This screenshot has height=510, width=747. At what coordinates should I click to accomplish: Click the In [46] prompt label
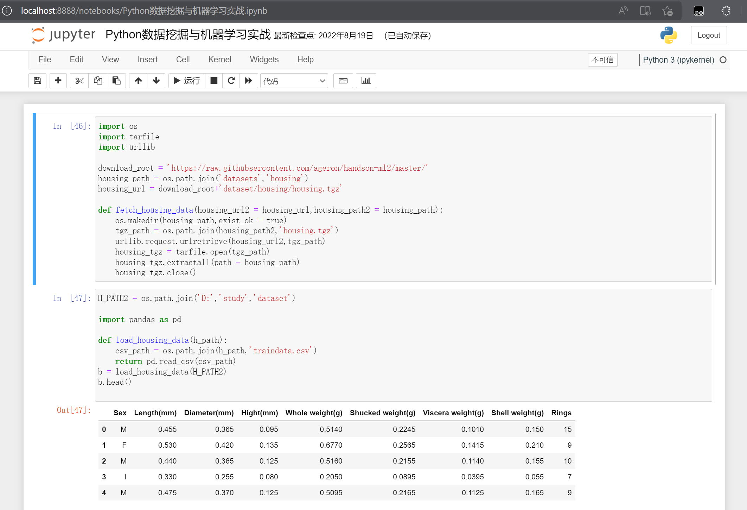coord(72,126)
